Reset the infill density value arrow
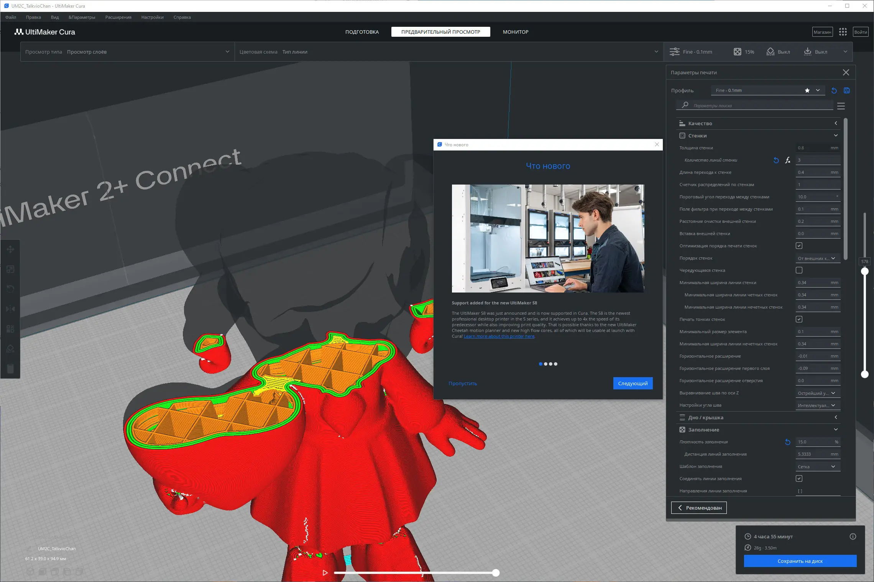 787,442
